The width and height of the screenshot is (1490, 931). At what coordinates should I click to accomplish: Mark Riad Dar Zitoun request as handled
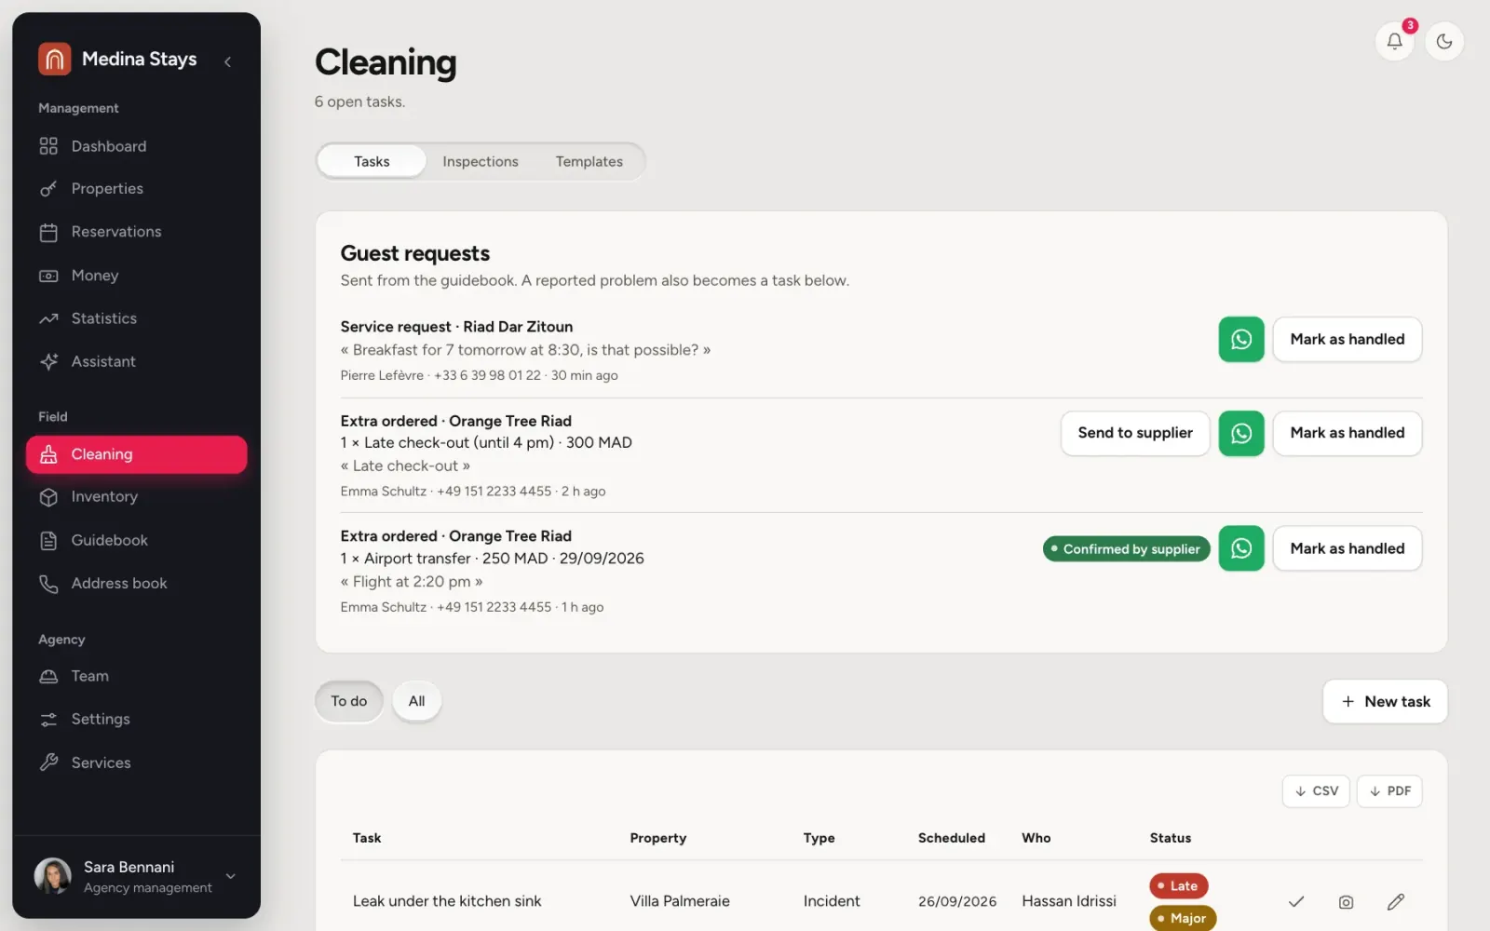coord(1347,339)
